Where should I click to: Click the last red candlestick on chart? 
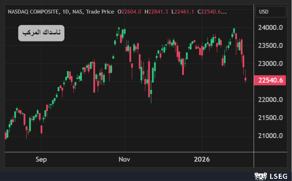[245, 79]
